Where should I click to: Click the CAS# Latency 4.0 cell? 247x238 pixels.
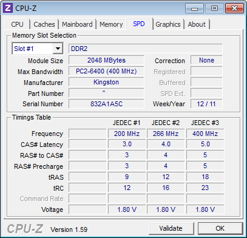(166, 144)
